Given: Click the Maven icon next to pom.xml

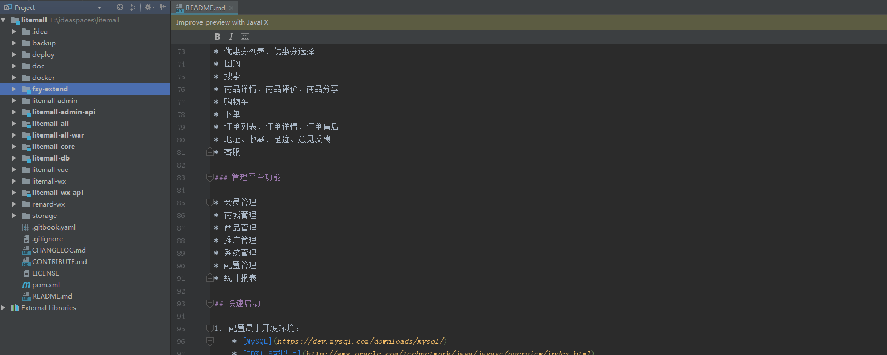Looking at the screenshot, I should (26, 285).
